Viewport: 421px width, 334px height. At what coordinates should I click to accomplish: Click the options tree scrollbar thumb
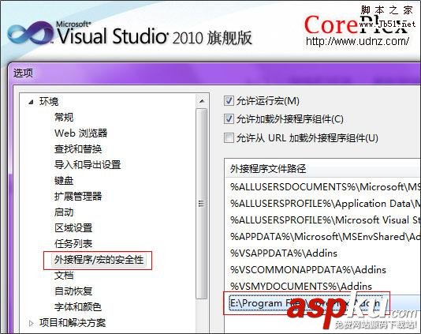202,204
